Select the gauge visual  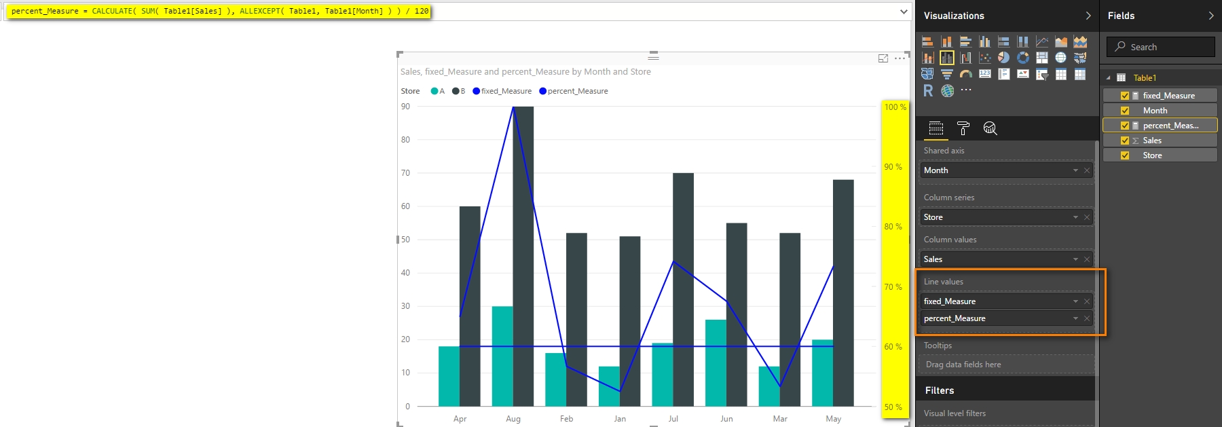coord(965,74)
